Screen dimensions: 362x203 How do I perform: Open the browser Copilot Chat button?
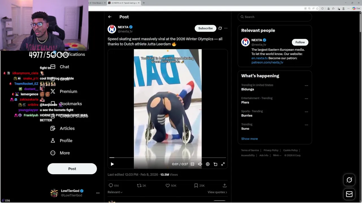(x=356, y=8)
